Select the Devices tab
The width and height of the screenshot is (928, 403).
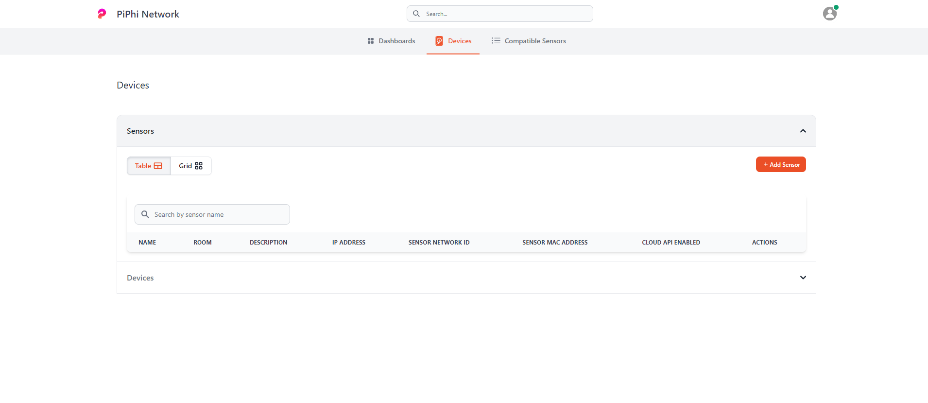[453, 41]
